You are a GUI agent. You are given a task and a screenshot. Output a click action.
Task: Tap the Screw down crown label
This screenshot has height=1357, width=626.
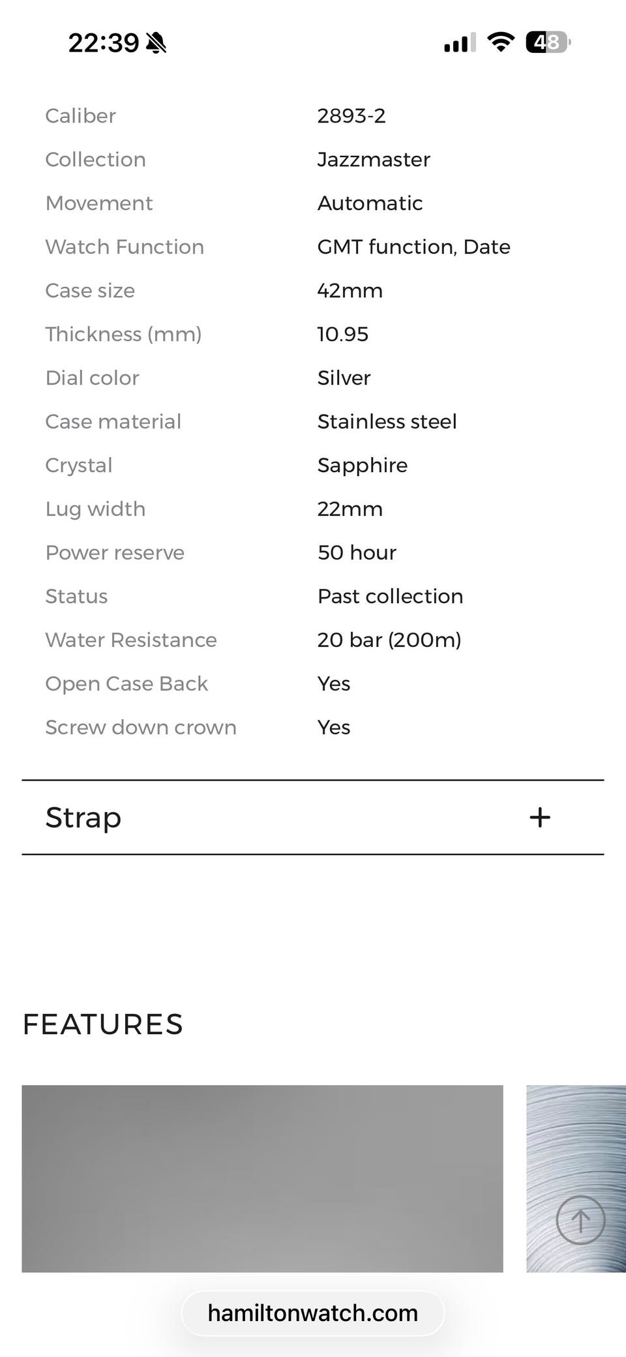pyautogui.click(x=141, y=727)
